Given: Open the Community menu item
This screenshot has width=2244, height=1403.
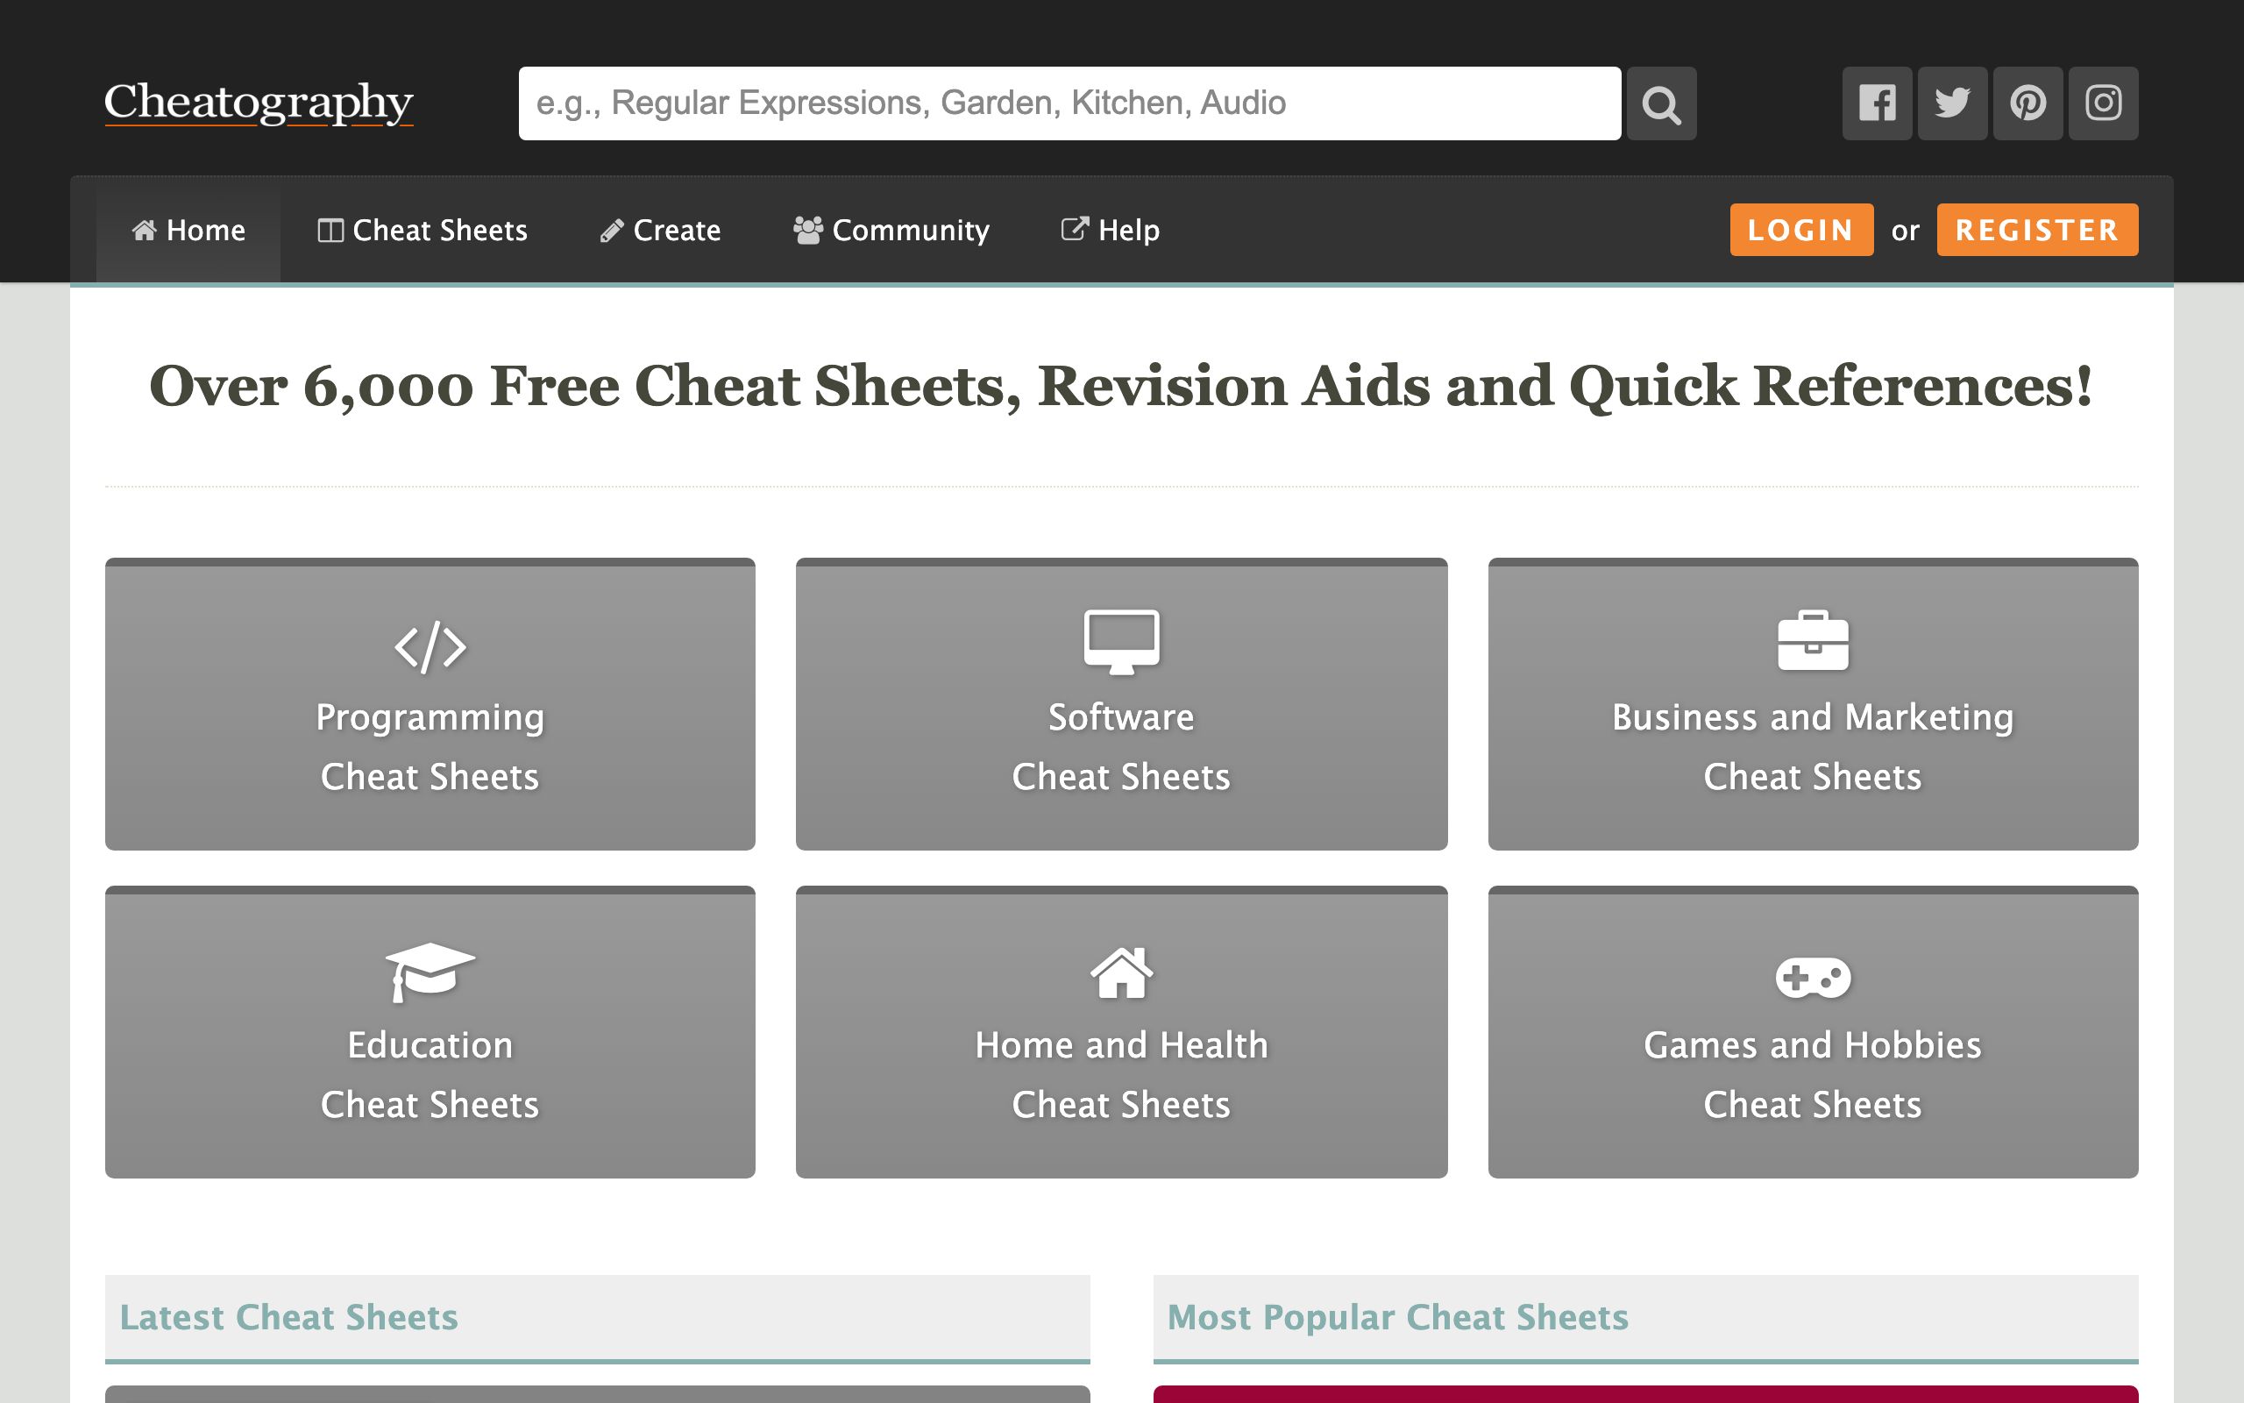Looking at the screenshot, I should [891, 230].
